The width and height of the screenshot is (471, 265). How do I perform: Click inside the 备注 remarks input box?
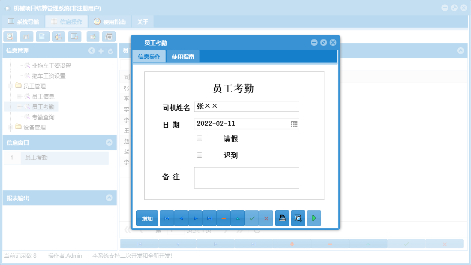246,178
